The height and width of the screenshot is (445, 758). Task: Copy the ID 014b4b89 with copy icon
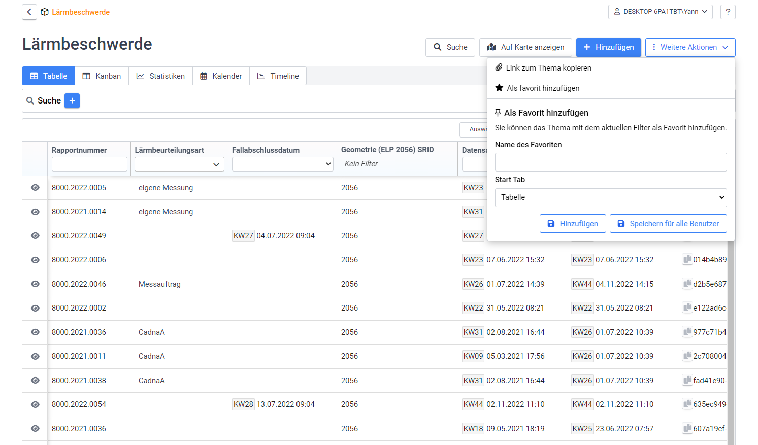pos(687,260)
